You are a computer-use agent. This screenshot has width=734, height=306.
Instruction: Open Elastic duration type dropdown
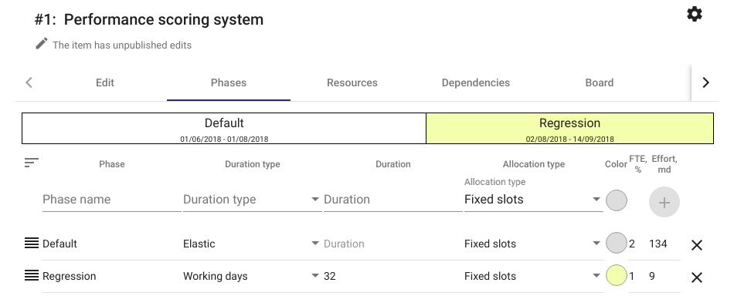click(253, 244)
